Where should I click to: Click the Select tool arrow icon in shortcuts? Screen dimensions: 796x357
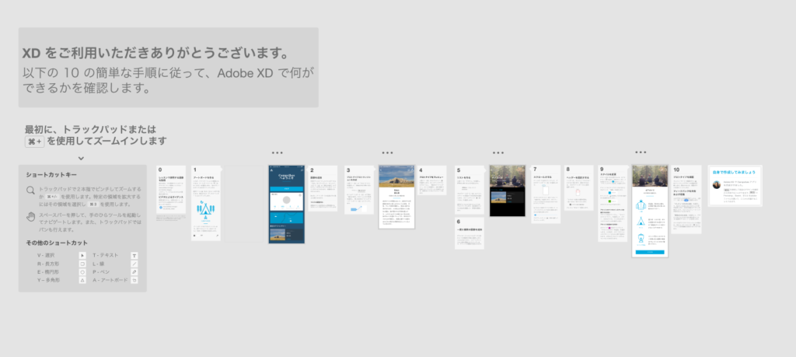pyautogui.click(x=82, y=255)
